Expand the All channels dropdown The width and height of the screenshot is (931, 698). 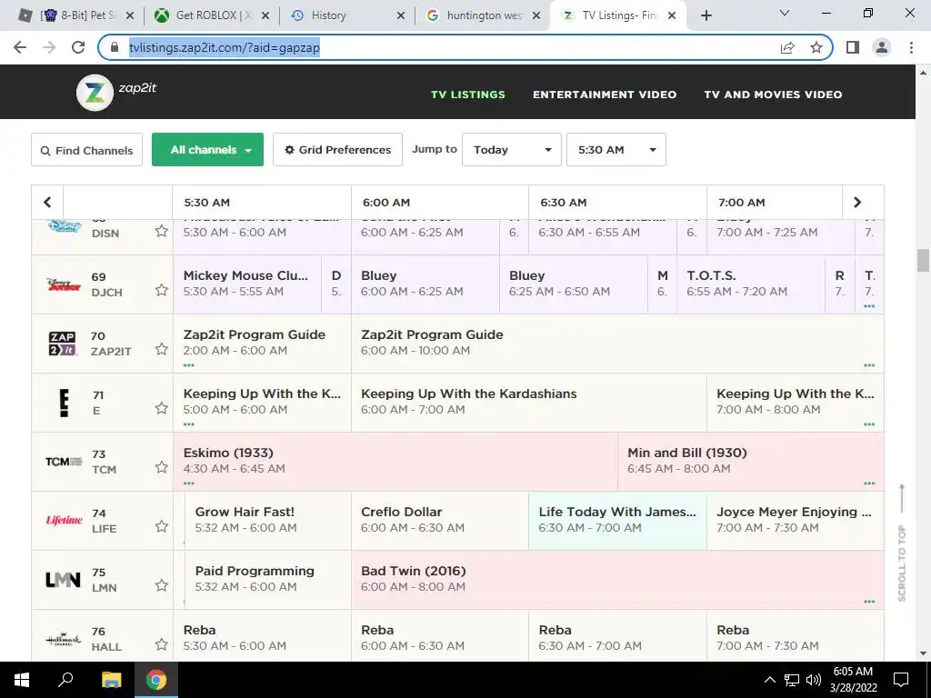point(208,150)
